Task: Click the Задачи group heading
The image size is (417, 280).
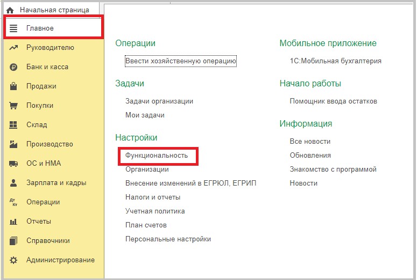Action: pyautogui.click(x=130, y=84)
